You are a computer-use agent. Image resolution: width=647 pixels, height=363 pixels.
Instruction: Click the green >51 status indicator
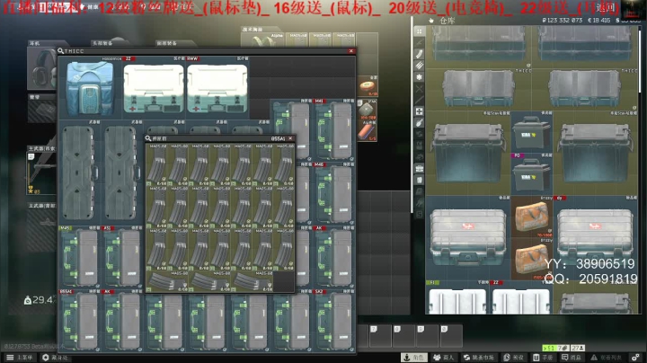tap(550, 348)
